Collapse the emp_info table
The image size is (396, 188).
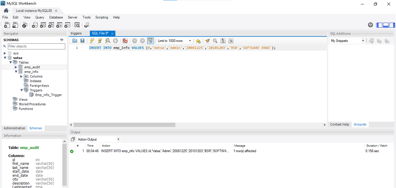[15, 71]
